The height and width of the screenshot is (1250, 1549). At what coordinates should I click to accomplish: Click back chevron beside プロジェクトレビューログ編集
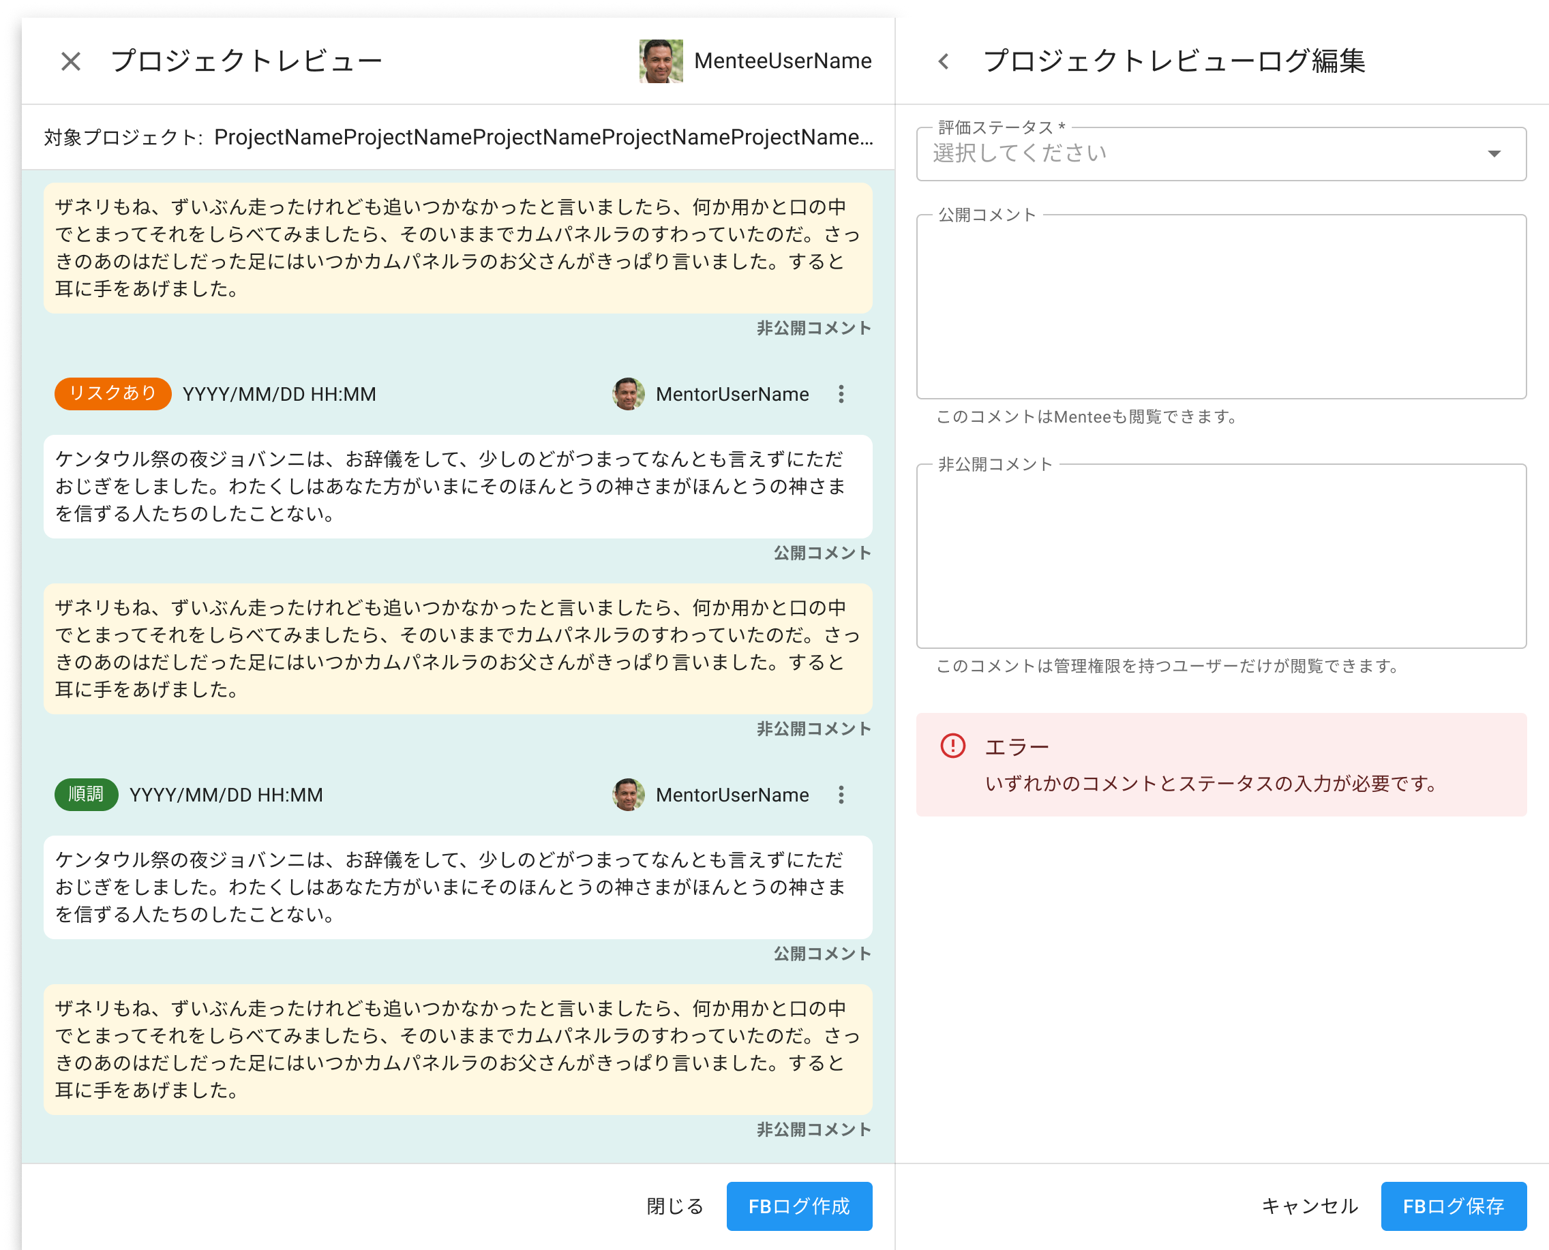(944, 61)
